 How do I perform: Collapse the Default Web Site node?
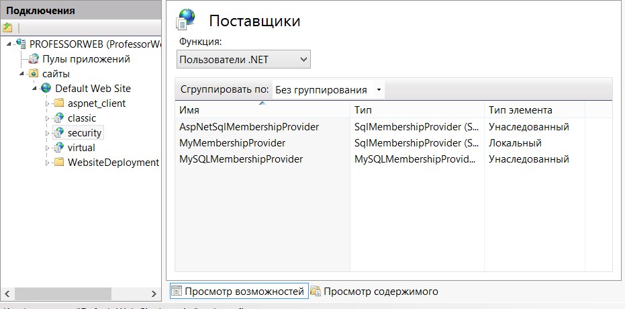click(x=35, y=89)
